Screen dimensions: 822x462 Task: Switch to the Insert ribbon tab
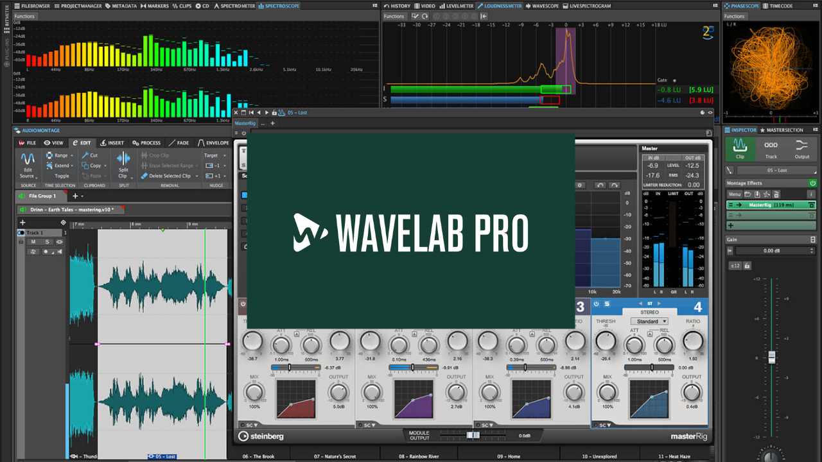112,143
